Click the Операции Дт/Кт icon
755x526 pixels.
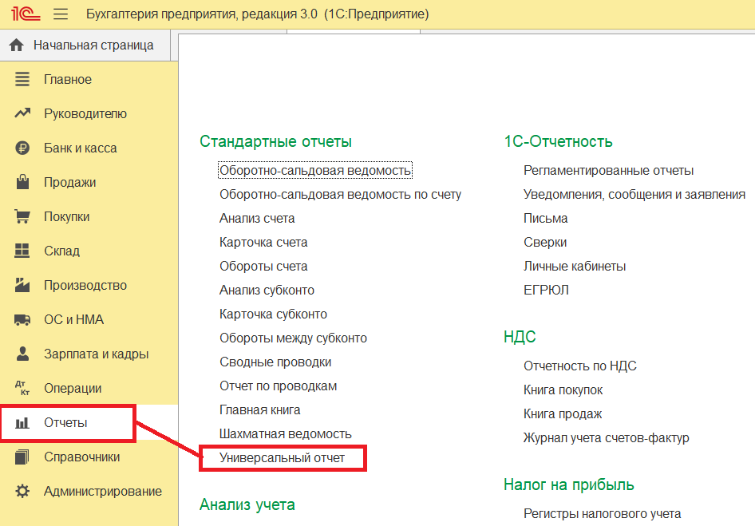pos(22,388)
